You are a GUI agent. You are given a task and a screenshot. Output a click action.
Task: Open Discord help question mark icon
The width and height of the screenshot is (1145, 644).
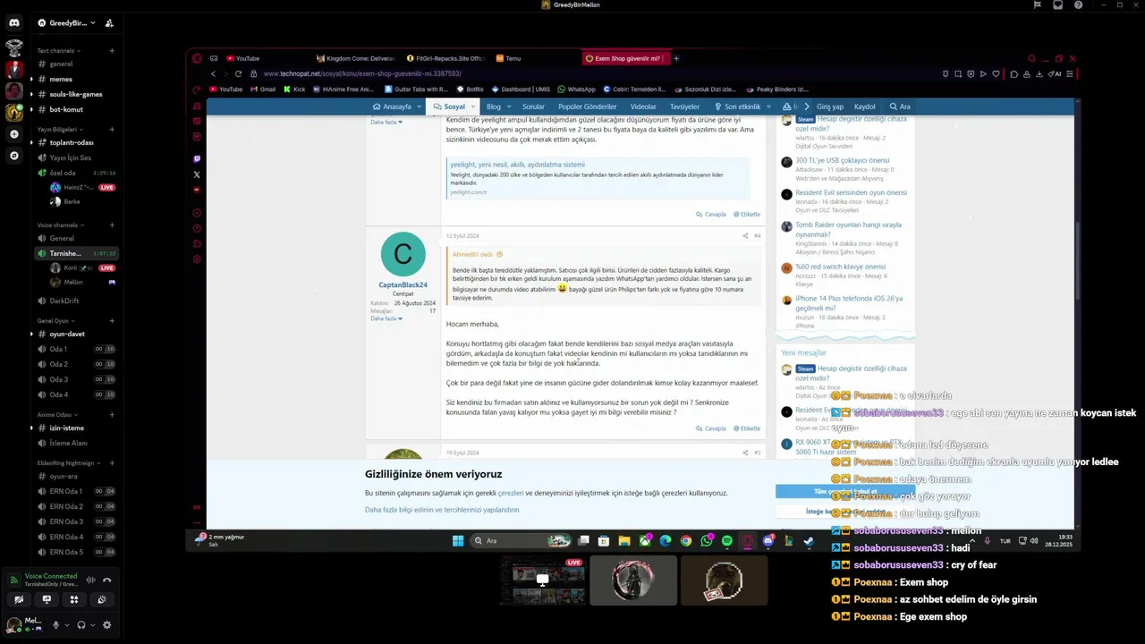[x=1078, y=5]
